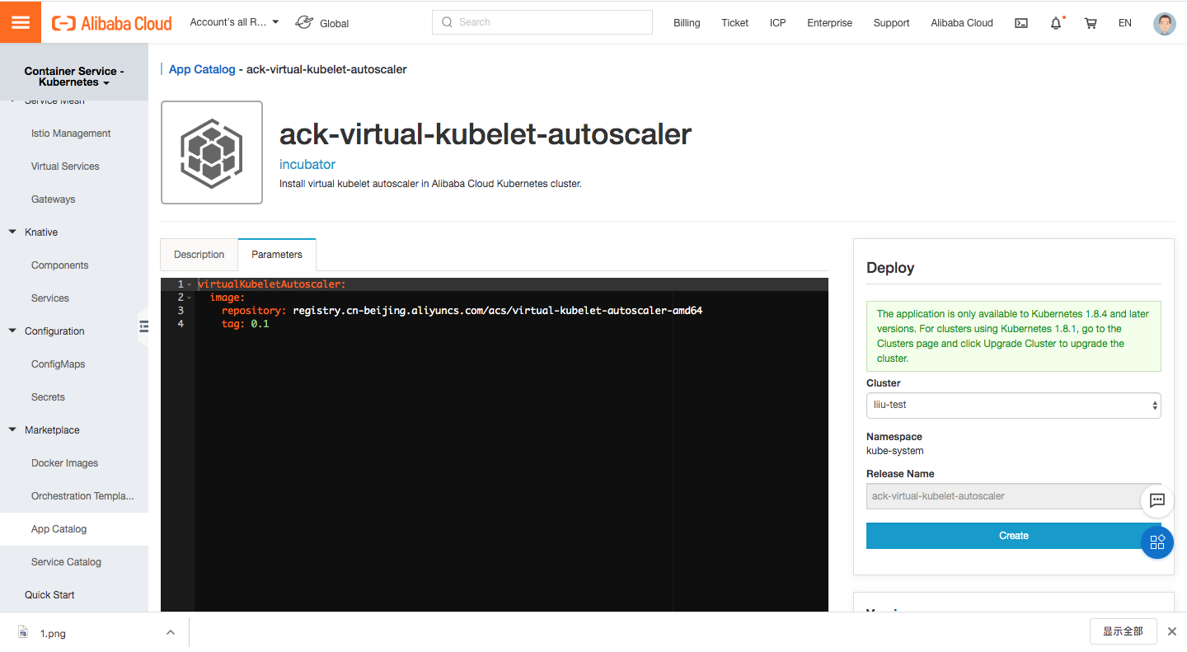Open Services under Knative

[50, 298]
